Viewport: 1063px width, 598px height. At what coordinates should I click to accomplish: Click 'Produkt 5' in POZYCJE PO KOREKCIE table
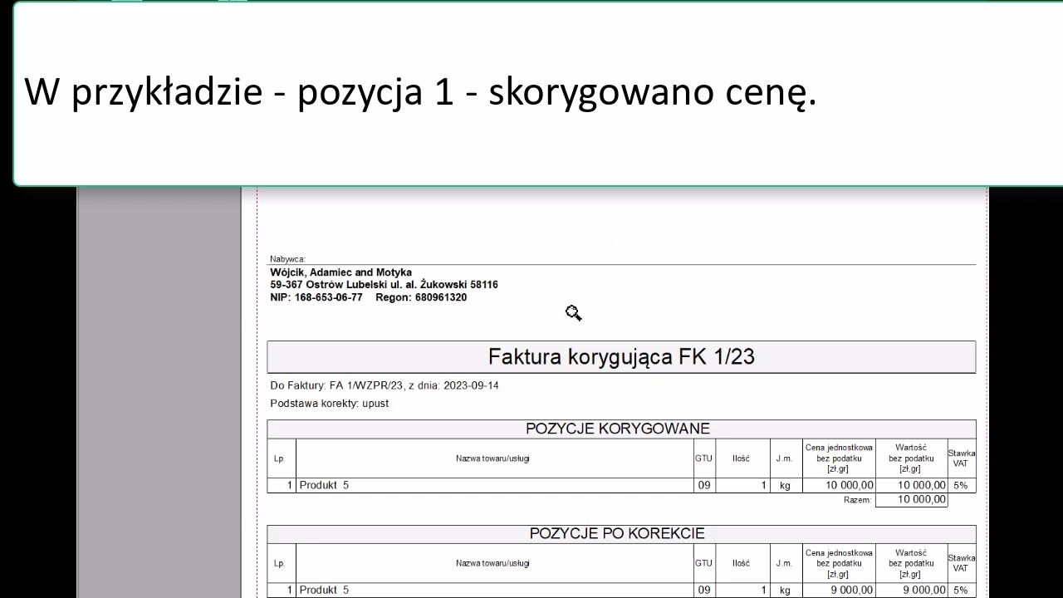(324, 590)
